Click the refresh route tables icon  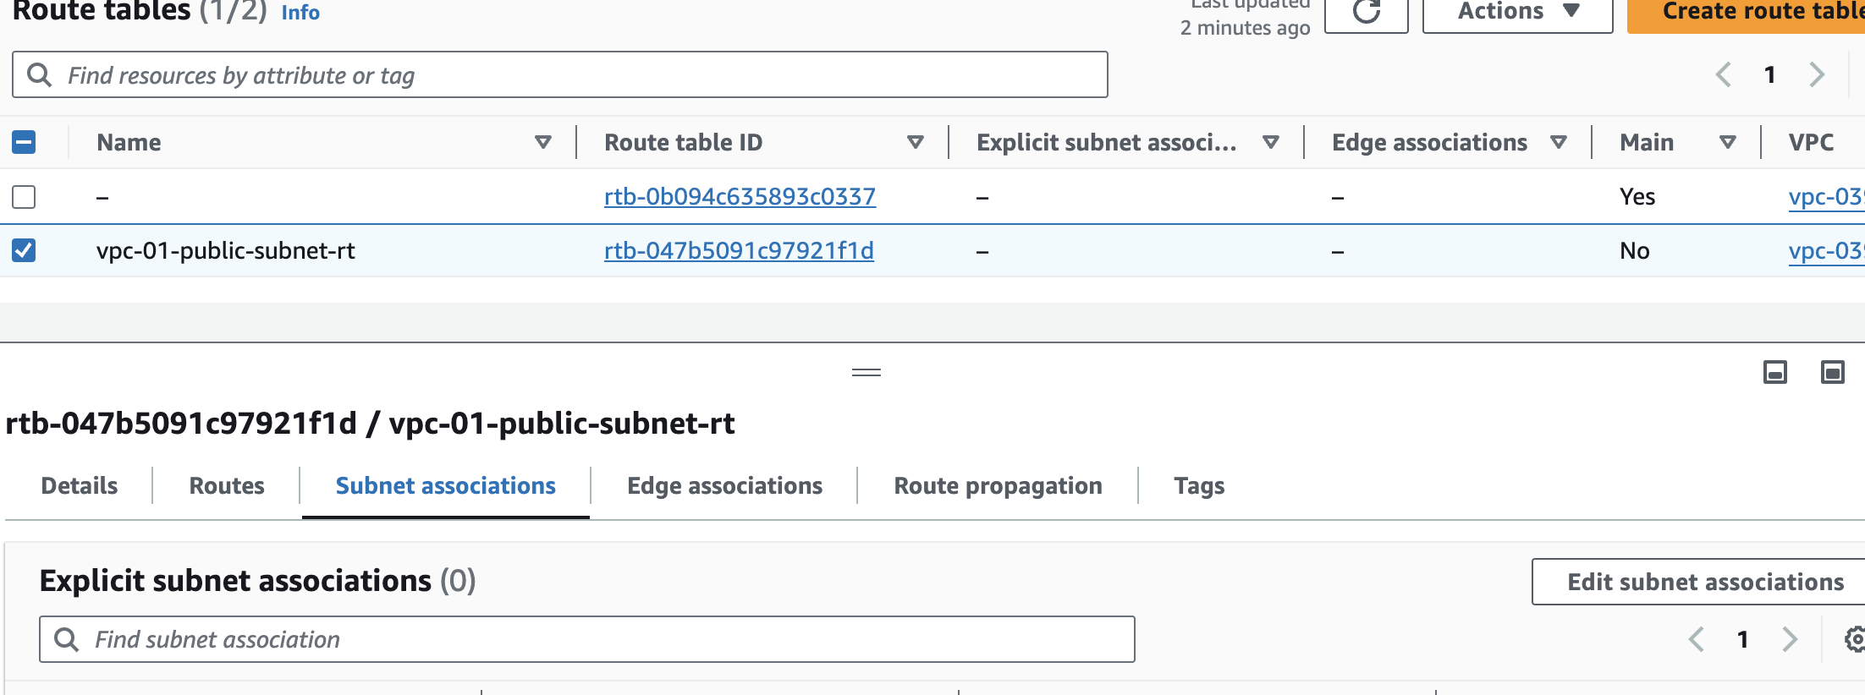(1366, 12)
